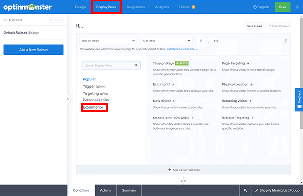Increase seconds with up arrow
This screenshot has height=196, width=303.
coord(208,39)
